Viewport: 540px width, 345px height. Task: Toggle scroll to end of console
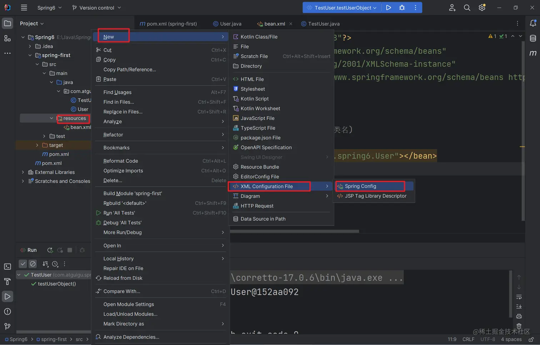click(x=519, y=306)
